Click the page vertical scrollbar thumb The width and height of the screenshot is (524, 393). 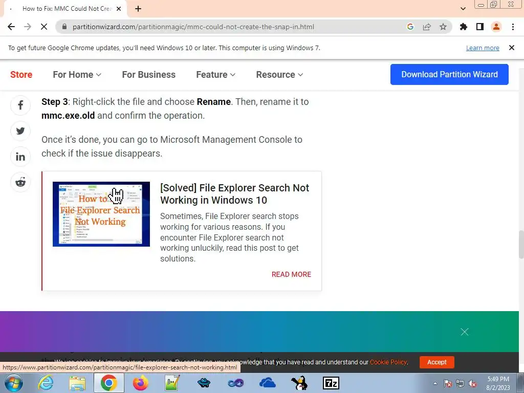click(x=521, y=244)
